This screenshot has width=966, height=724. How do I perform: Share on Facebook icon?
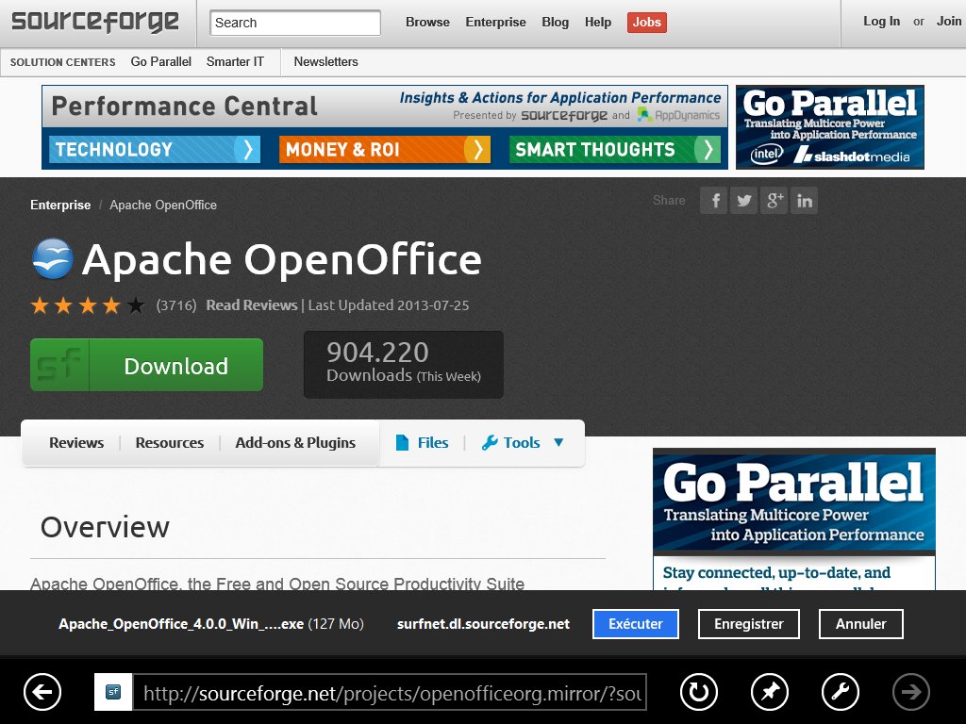coord(713,201)
